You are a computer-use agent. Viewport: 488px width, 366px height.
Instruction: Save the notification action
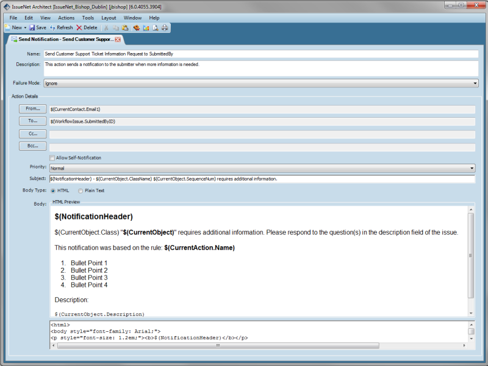tap(38, 27)
